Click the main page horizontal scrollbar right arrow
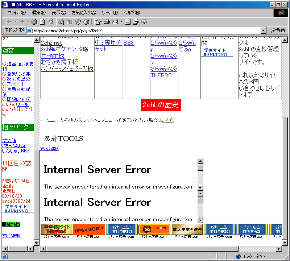The height and width of the screenshot is (261, 290). [279, 249]
